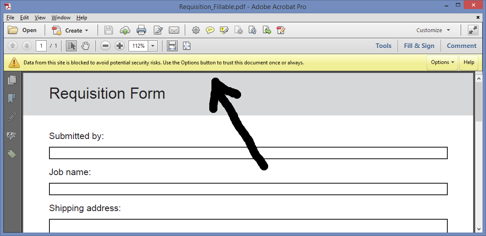Open the View menu
The height and width of the screenshot is (236, 486).
tap(40, 18)
